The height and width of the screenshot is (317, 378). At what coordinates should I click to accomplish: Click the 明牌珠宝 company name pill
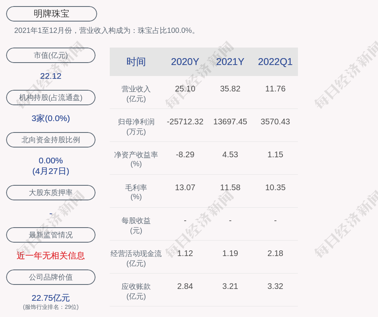coord(51,14)
